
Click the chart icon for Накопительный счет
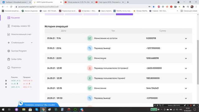[9, 34]
